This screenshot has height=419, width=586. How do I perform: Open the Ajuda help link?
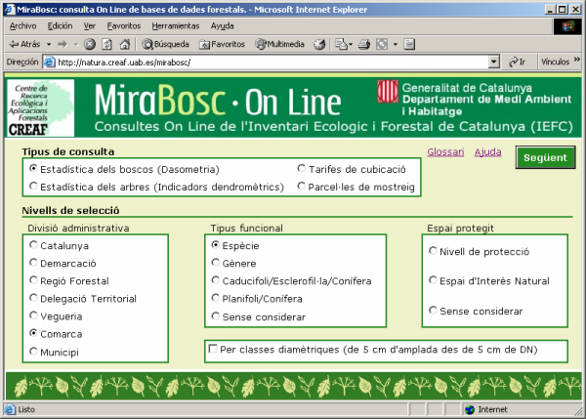tap(487, 152)
